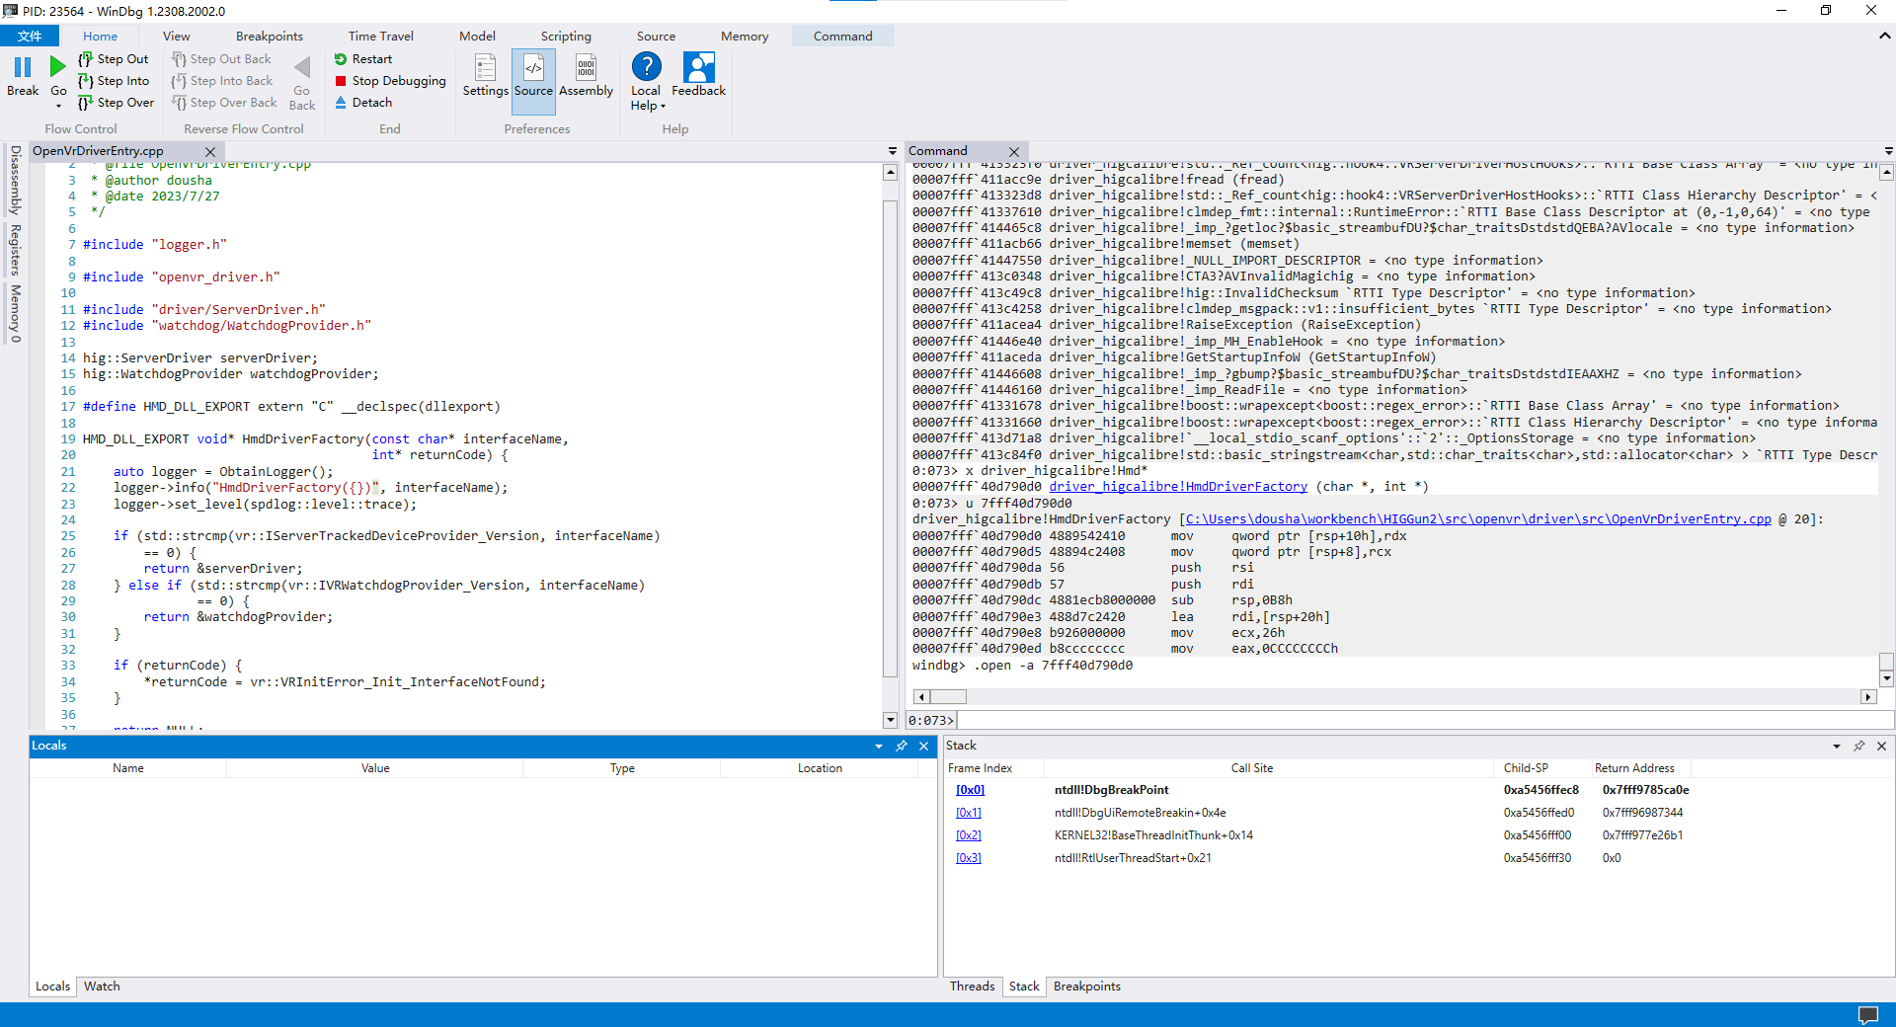Switch to the Model ribbon tab
The height and width of the screenshot is (1027, 1896).
[477, 37]
